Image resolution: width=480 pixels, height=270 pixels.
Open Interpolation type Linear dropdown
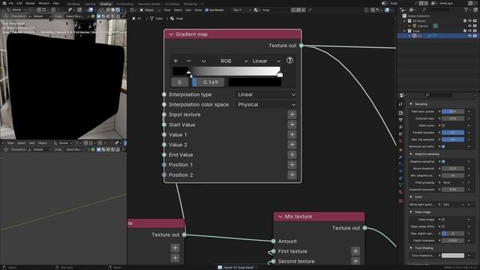point(266,94)
